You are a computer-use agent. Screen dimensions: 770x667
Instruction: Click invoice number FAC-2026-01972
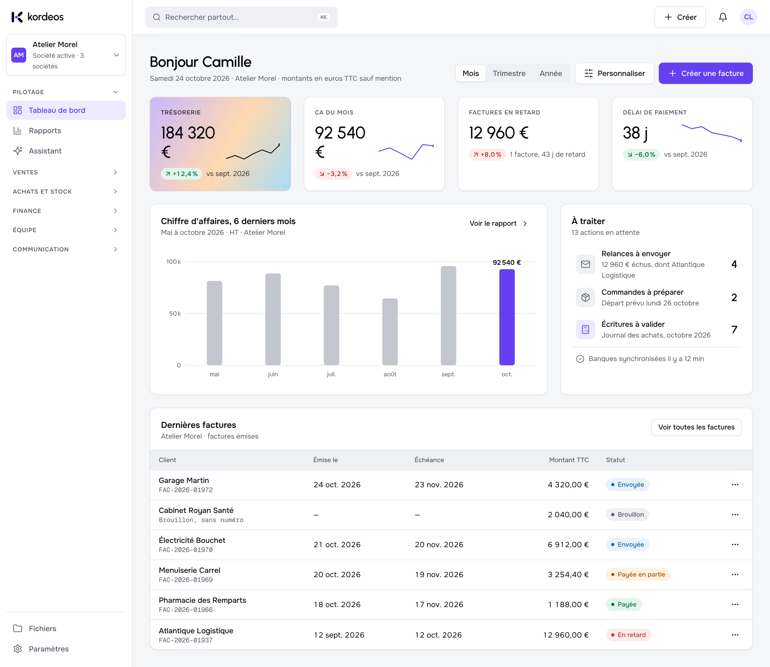pyautogui.click(x=186, y=490)
